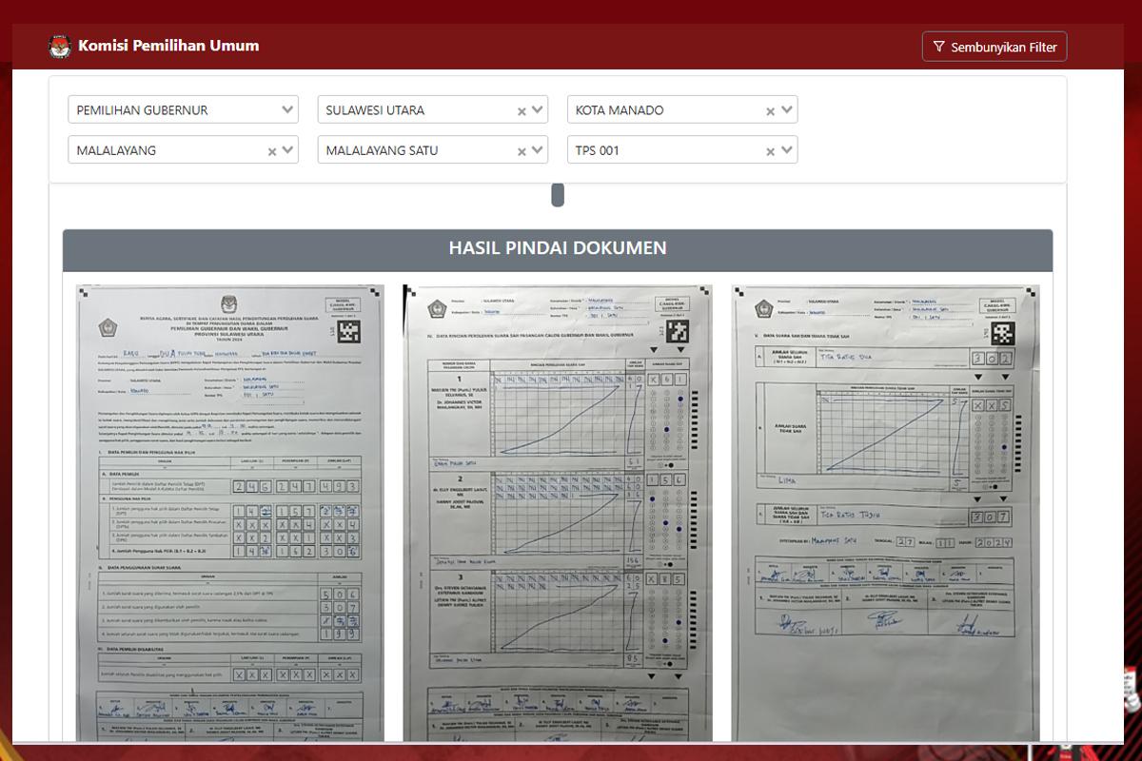
Task: Expand the TPS 001 dropdown arrow
Action: (x=787, y=149)
